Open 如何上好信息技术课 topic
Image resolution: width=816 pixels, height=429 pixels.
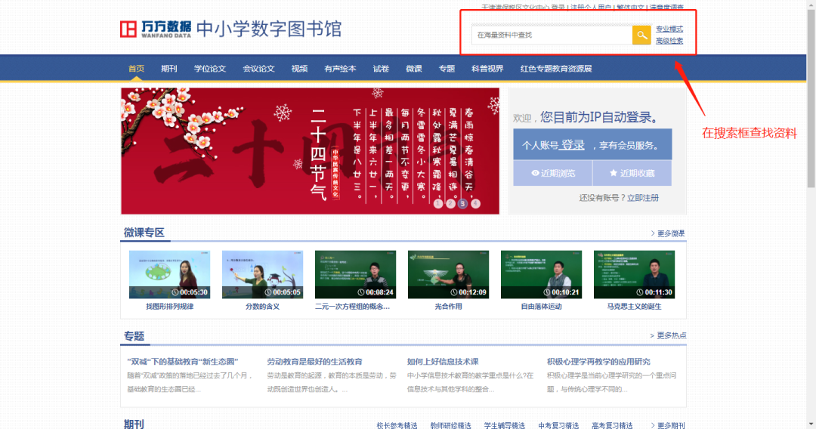click(443, 361)
